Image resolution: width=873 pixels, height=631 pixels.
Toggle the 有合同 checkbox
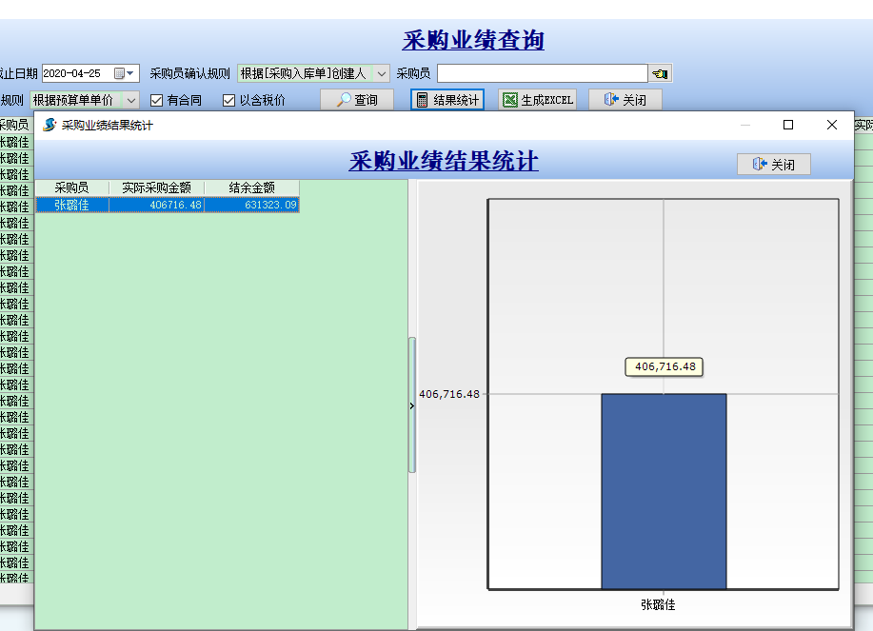pyautogui.click(x=157, y=100)
